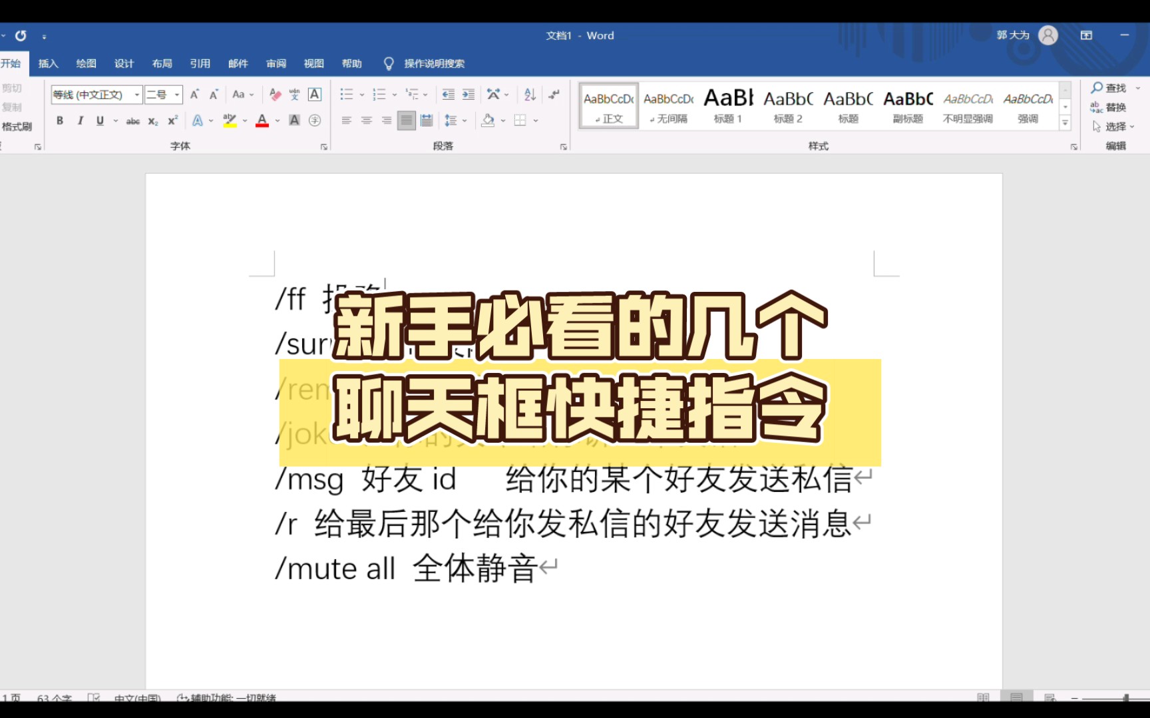Click the Enclose Characters circle icon
The image size is (1150, 718).
coord(315,120)
